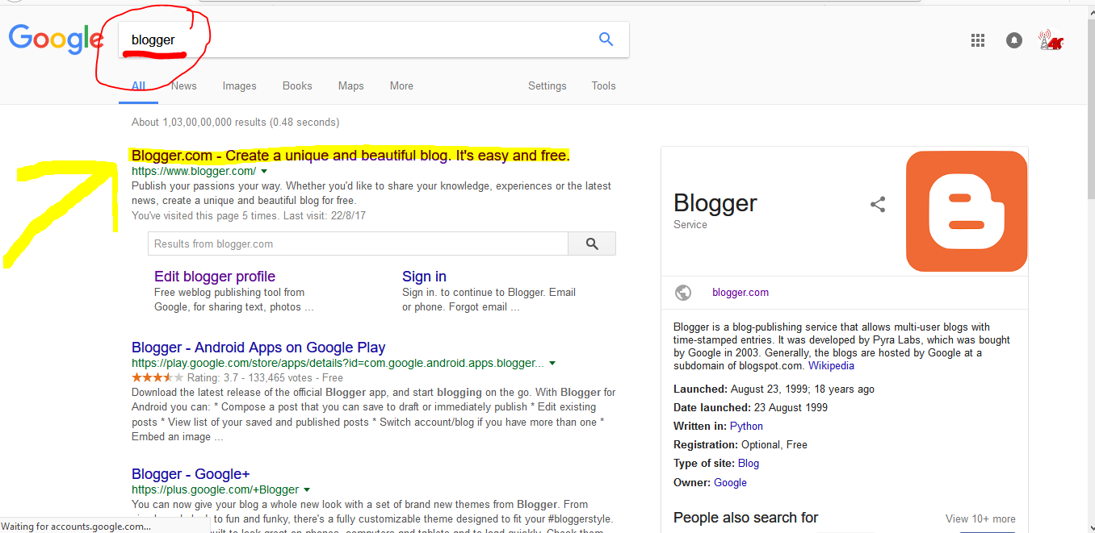Open the blogger.com link in knowledge panel

(740, 293)
